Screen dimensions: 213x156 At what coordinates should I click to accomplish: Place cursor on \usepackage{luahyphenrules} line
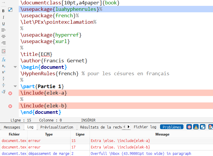point(116,9)
